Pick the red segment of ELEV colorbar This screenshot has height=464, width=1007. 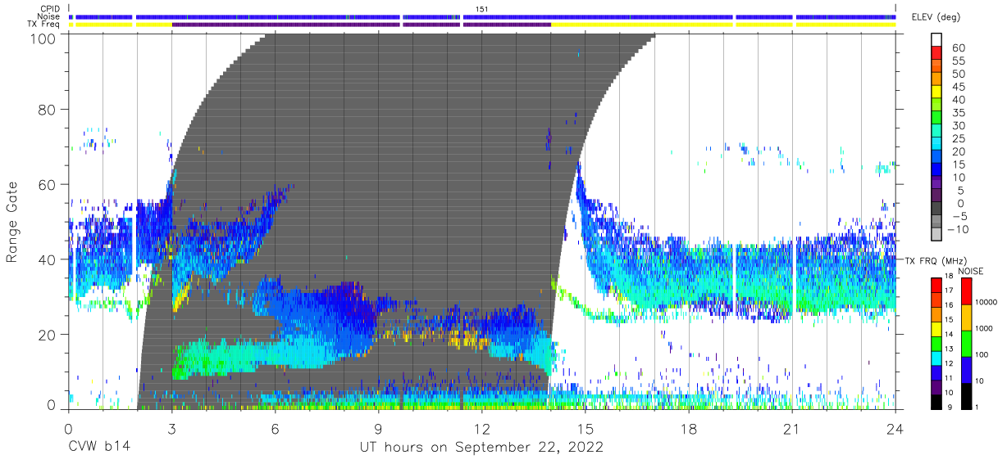pos(936,54)
